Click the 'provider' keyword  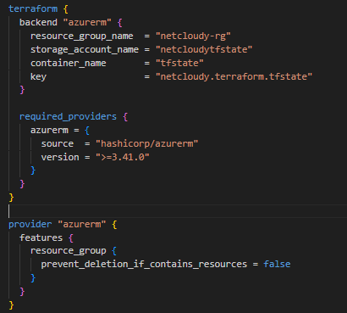click(30, 225)
